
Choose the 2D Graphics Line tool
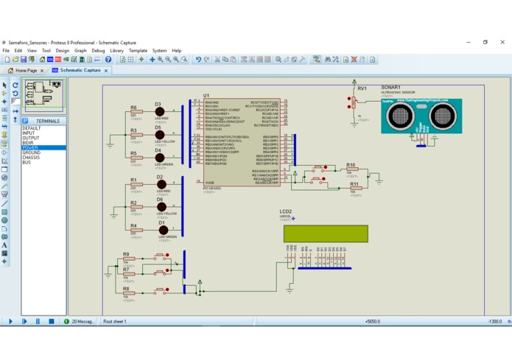click(4, 203)
